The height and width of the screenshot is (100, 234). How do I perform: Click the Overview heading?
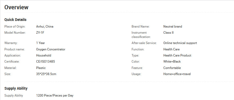click(x=16, y=7)
